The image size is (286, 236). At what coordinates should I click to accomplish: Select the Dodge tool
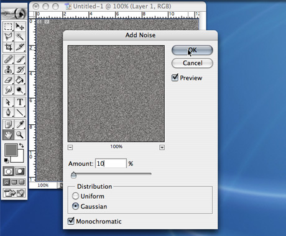tap(20, 90)
